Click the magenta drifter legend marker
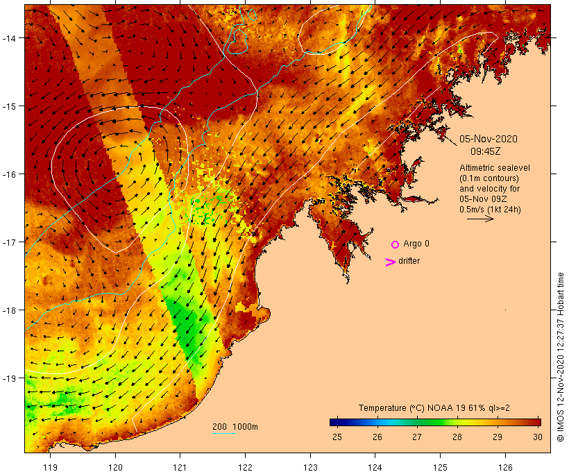The image size is (569, 472). (x=391, y=262)
